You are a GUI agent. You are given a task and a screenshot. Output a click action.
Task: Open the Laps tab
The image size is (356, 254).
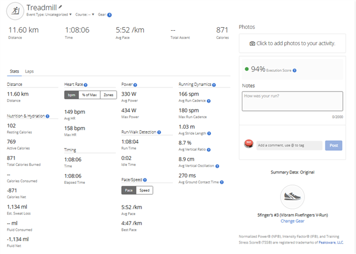point(30,71)
